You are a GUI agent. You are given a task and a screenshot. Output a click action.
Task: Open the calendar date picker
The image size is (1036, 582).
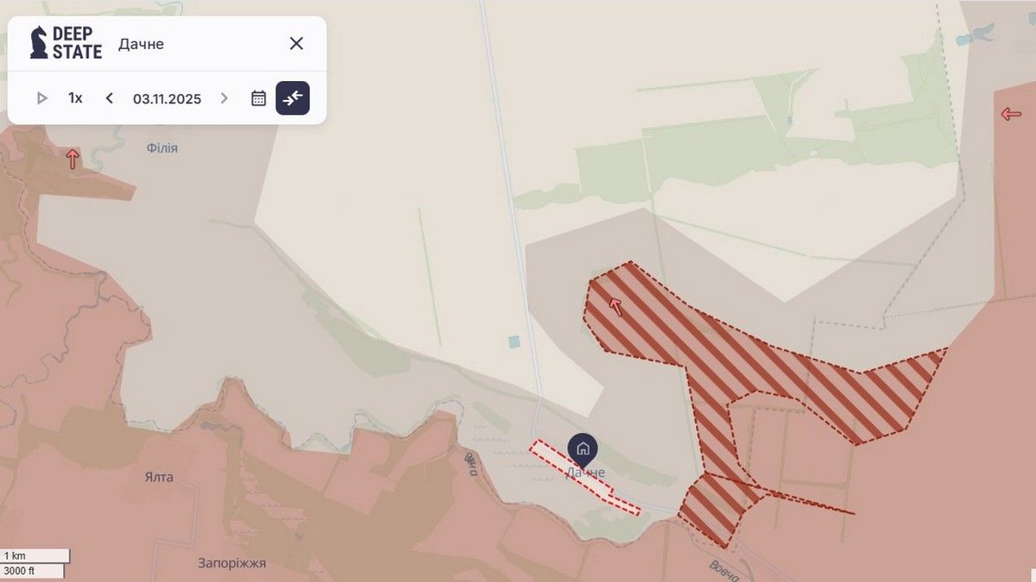pyautogui.click(x=258, y=98)
